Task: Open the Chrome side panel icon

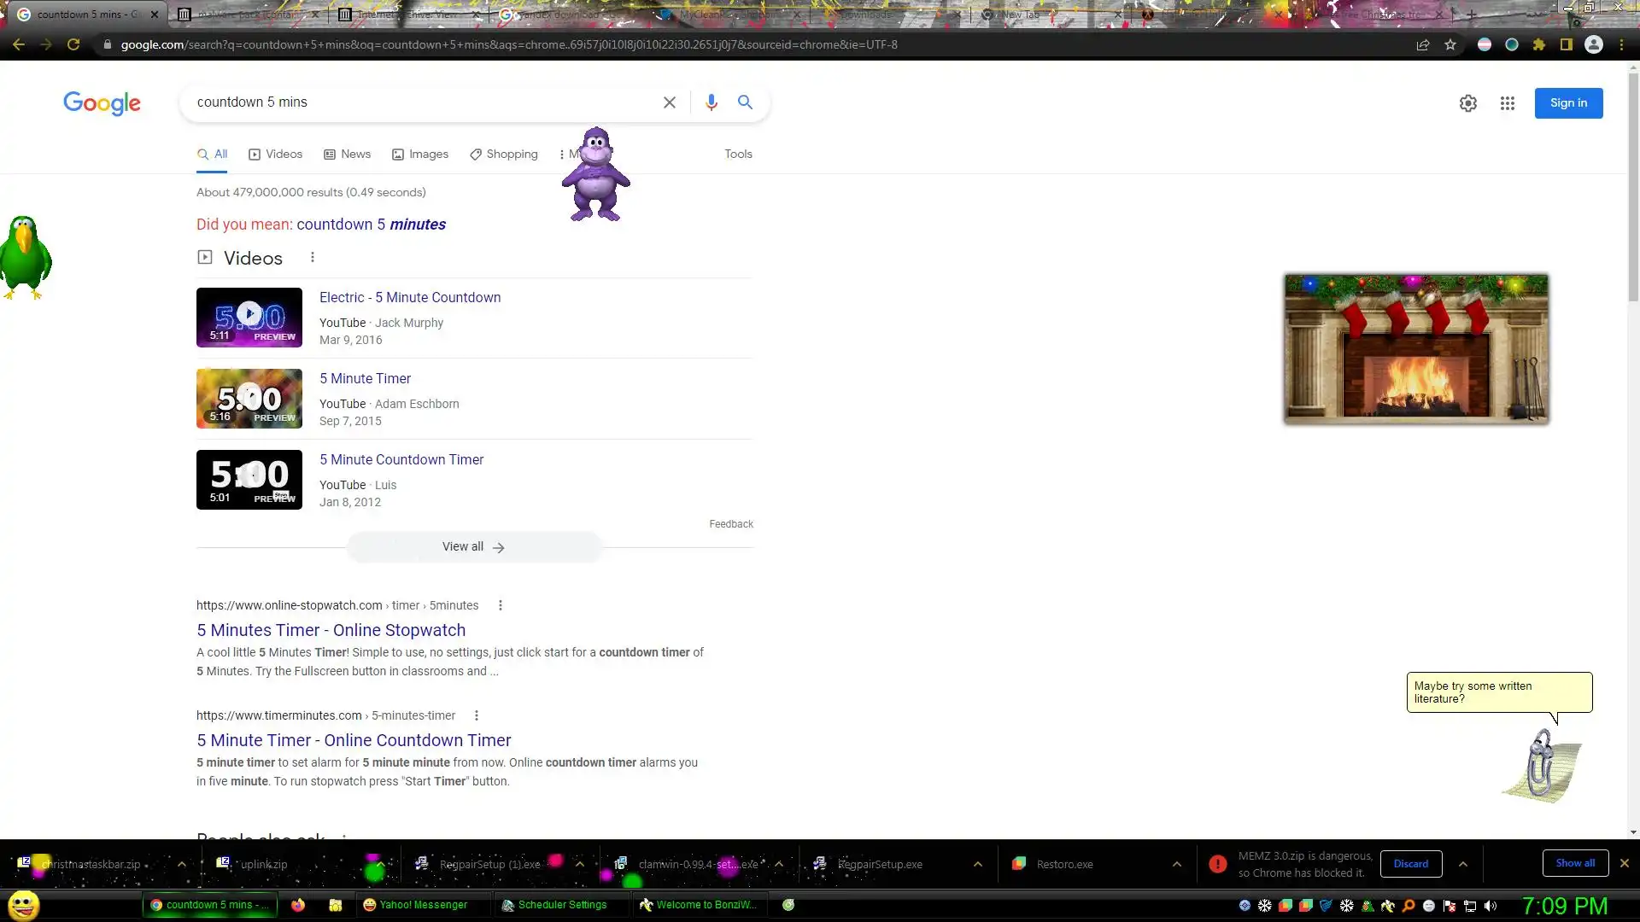Action: click(x=1567, y=44)
